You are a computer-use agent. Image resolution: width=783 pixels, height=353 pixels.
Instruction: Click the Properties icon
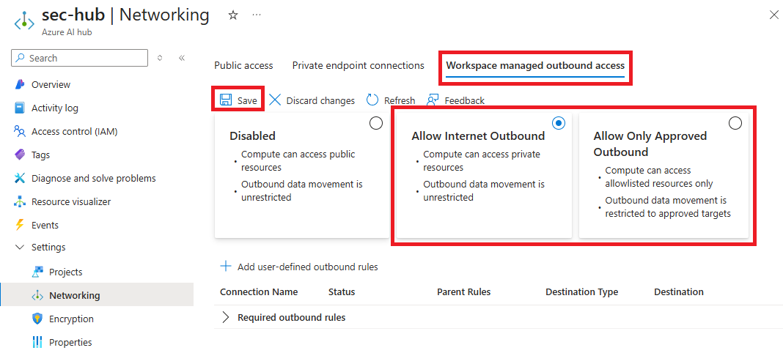tap(37, 342)
